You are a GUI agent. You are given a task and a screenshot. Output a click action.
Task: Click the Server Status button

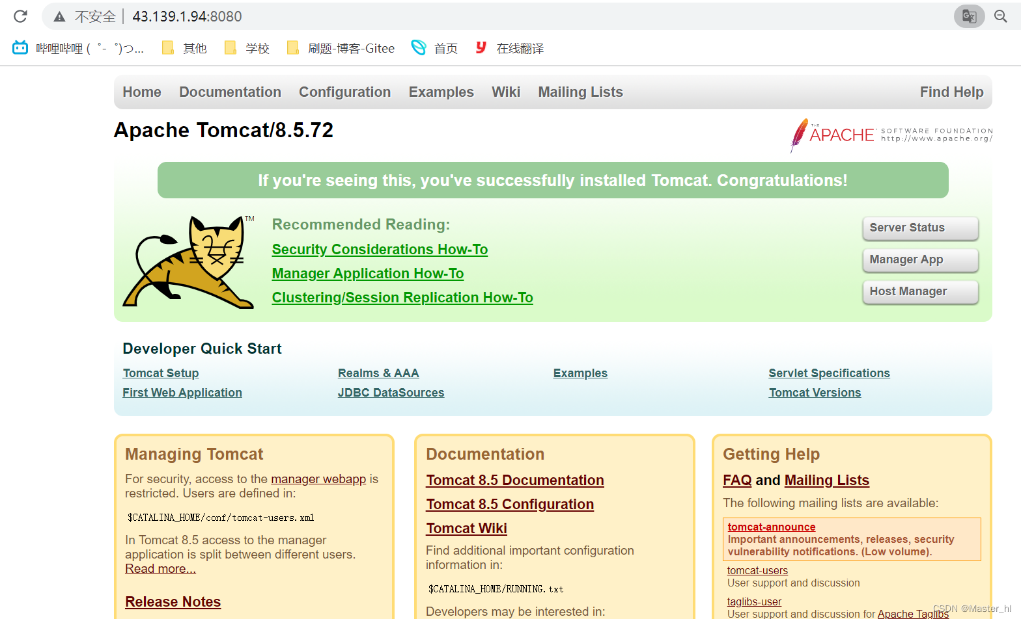(921, 228)
